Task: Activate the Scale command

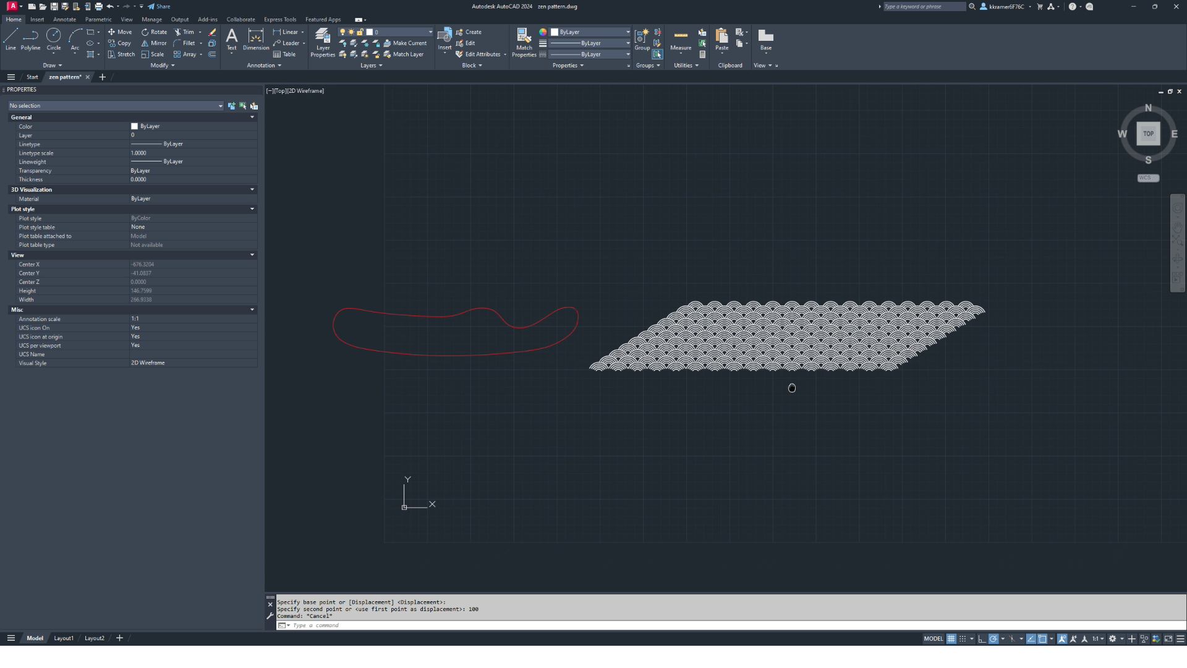Action: point(153,54)
